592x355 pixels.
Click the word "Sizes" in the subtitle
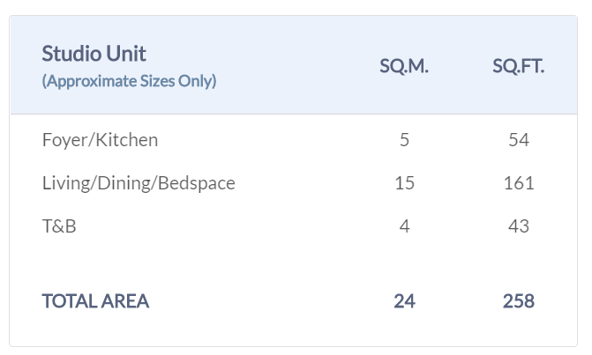(156, 81)
